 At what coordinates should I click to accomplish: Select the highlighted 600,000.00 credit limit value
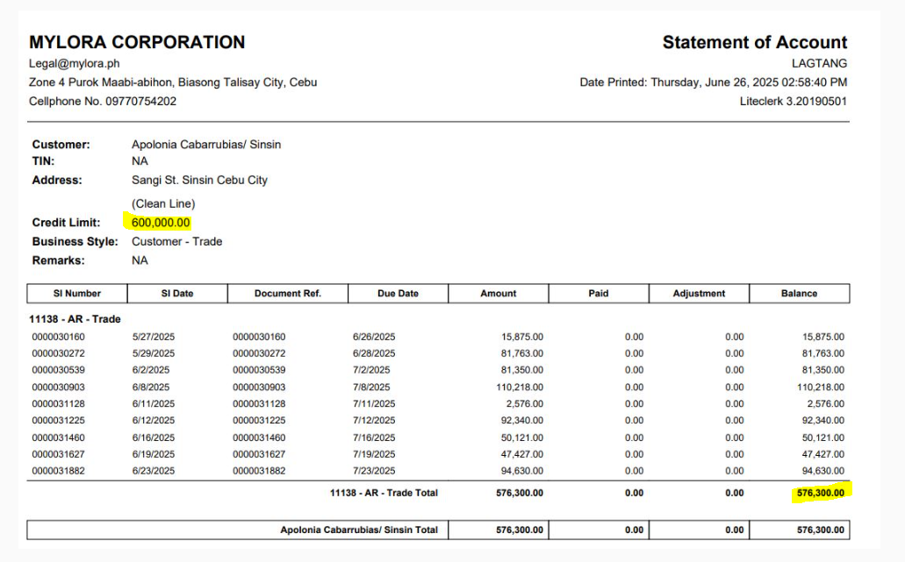[161, 223]
